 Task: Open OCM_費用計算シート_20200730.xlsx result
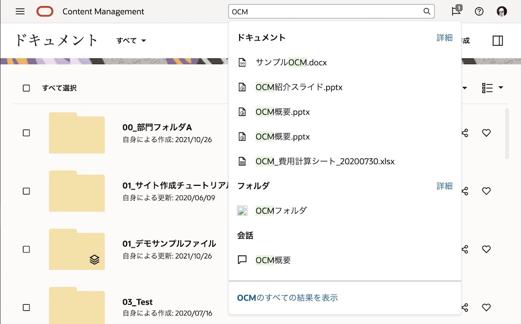(x=325, y=161)
